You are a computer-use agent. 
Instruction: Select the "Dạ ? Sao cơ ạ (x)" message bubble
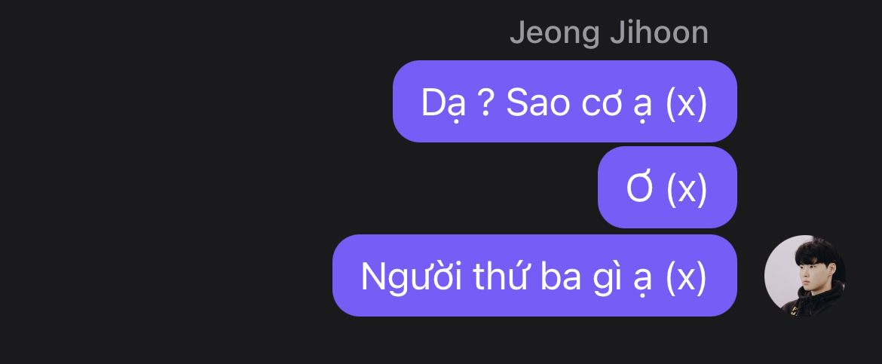(x=565, y=101)
